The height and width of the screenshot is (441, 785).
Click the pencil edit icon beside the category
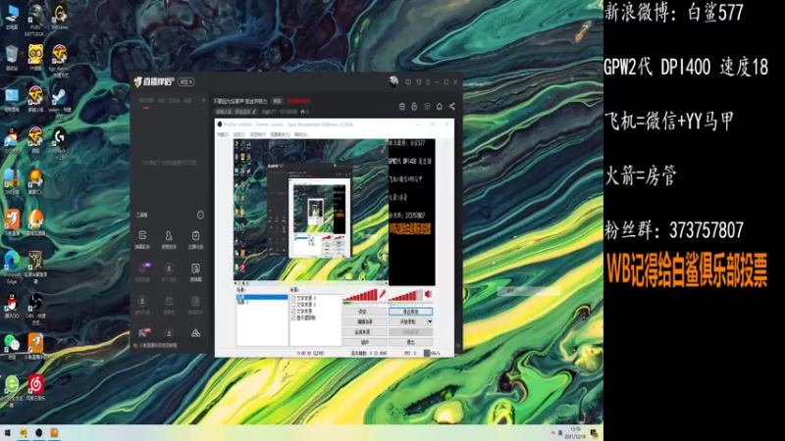(254, 112)
